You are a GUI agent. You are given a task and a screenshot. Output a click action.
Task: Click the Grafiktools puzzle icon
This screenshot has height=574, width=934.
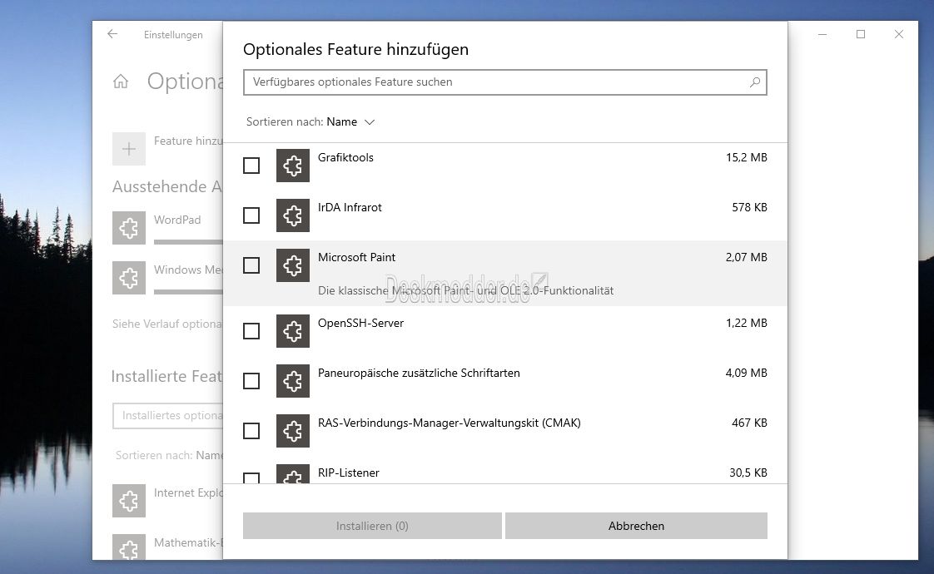(x=292, y=166)
